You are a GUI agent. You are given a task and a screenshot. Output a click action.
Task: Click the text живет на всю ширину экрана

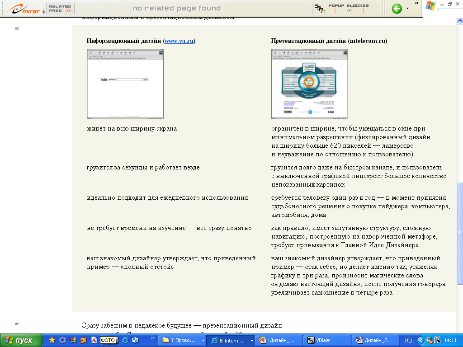(x=132, y=129)
